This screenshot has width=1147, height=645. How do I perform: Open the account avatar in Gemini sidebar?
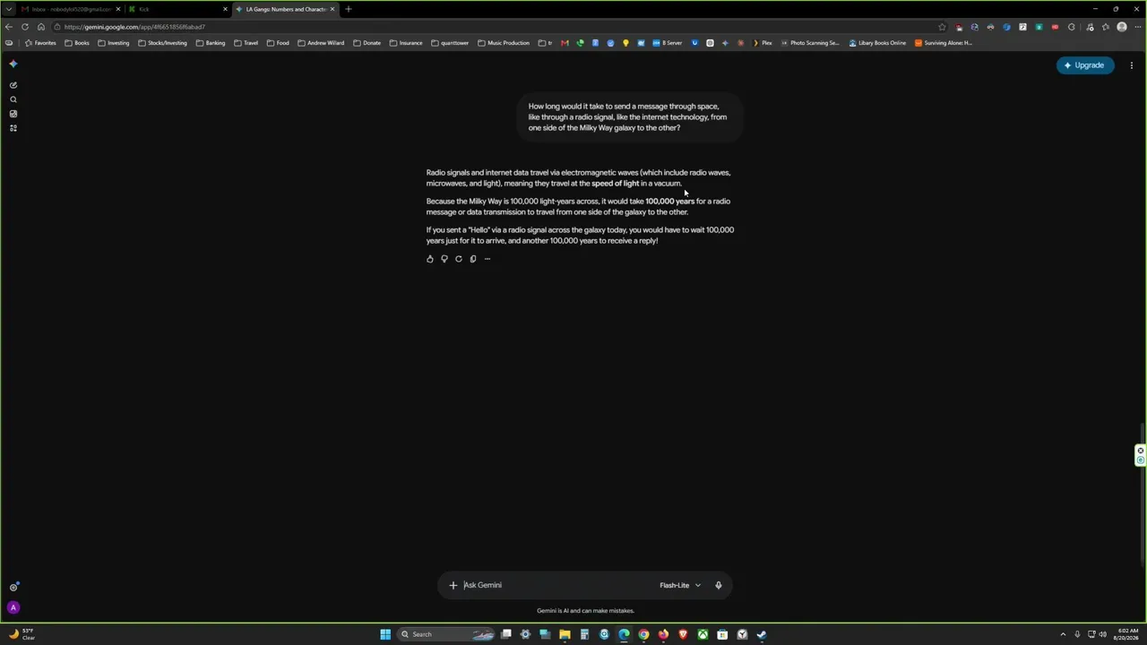point(13,607)
